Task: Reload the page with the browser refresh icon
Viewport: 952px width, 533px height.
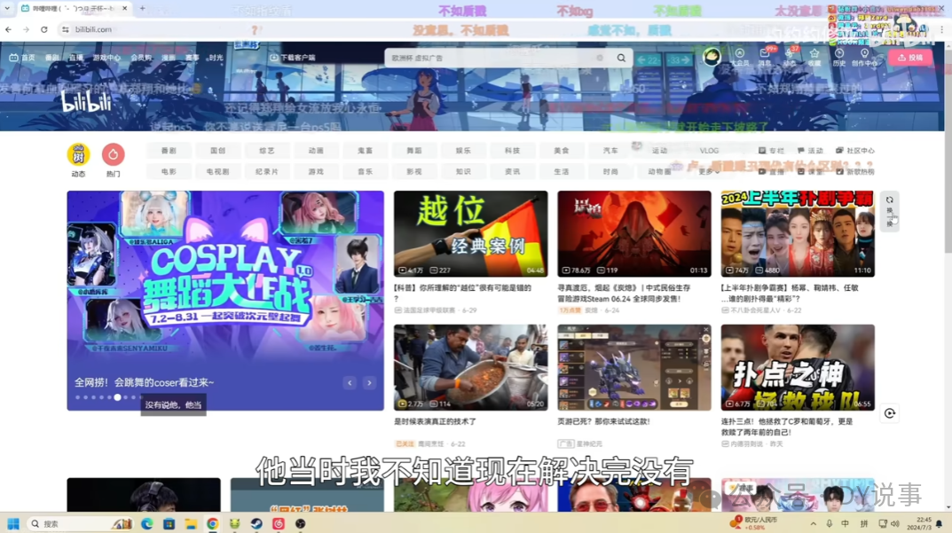Action: [x=44, y=29]
